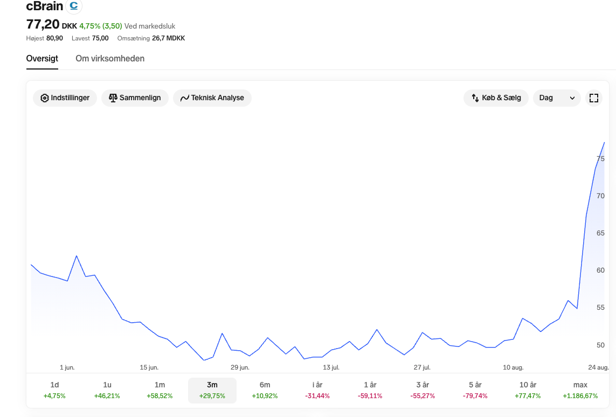The image size is (616, 417).
Task: Select the 10 år time range
Action: point(528,390)
